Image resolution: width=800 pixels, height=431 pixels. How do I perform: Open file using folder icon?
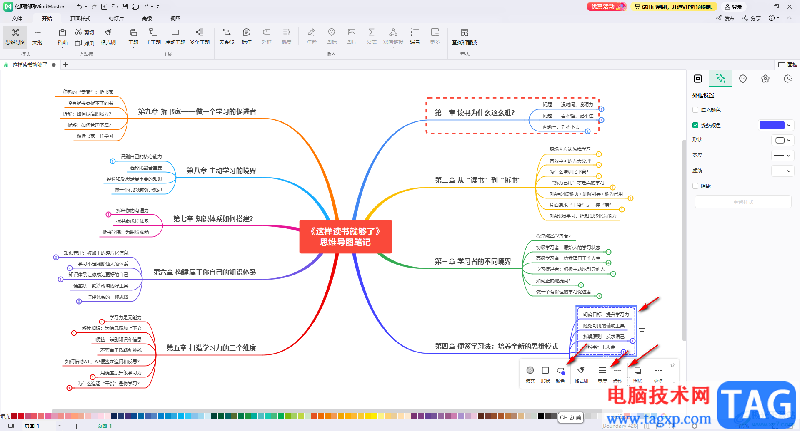[x=115, y=7]
